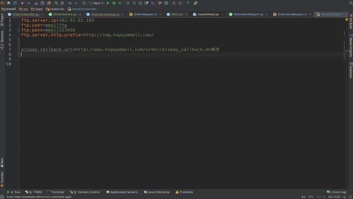
Task: Click the Redo arrow icon
Action: click(29, 3)
